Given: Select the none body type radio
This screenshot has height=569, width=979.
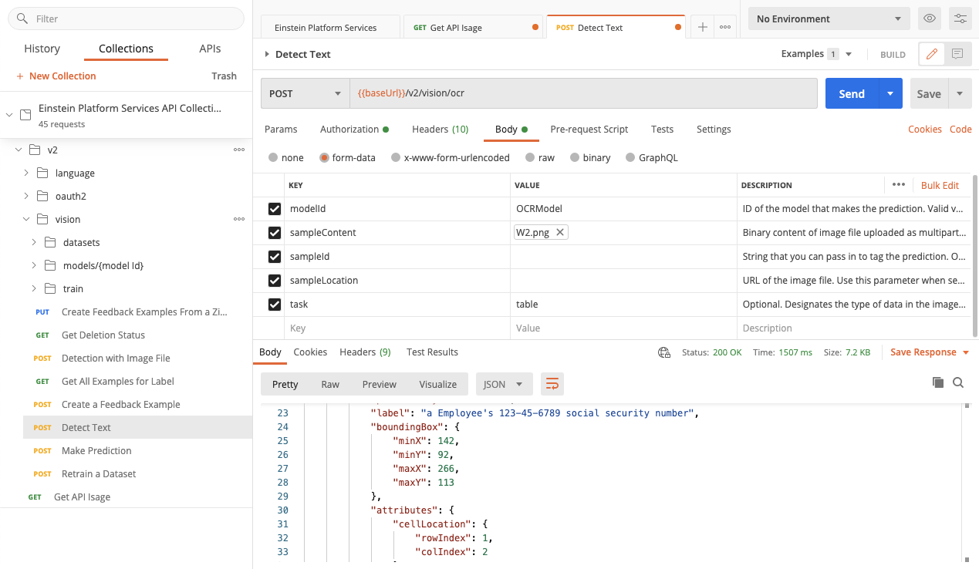Looking at the screenshot, I should click(x=273, y=157).
